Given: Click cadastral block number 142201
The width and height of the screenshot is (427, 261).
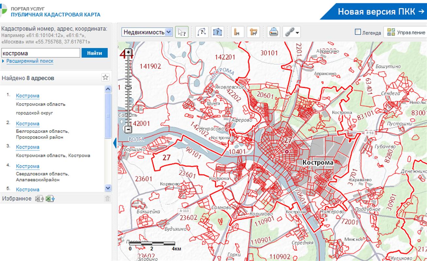Looking at the screenshot, I should pyautogui.click(x=225, y=57).
